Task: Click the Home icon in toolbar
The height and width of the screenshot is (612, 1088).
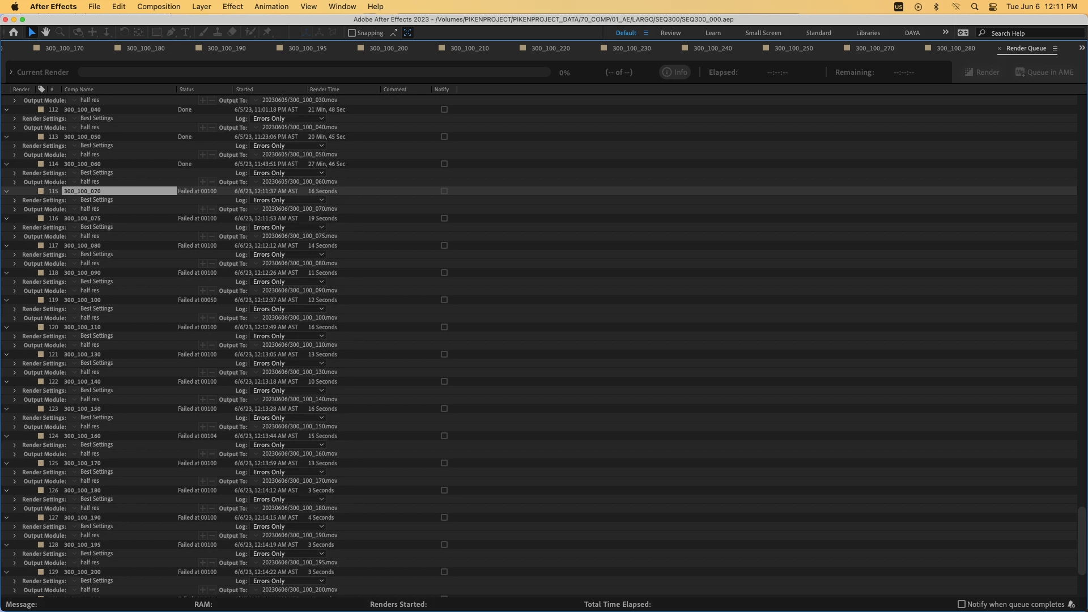Action: click(x=14, y=32)
